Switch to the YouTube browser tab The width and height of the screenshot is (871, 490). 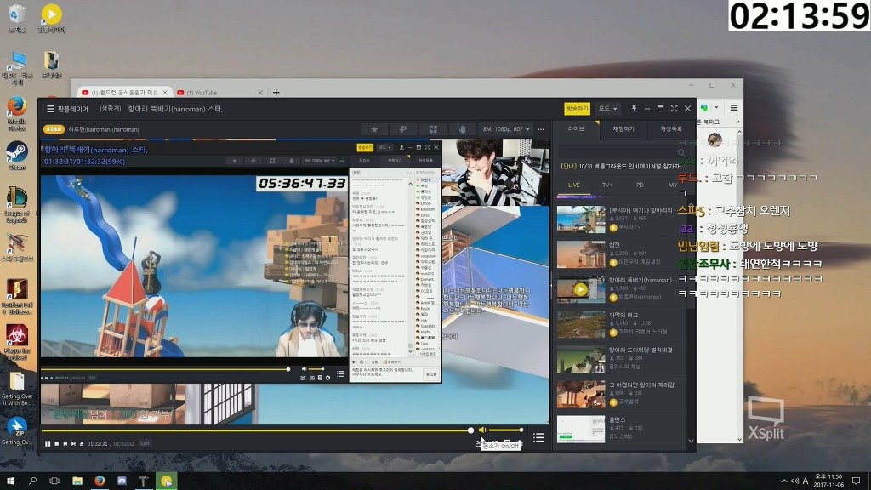pyautogui.click(x=219, y=93)
